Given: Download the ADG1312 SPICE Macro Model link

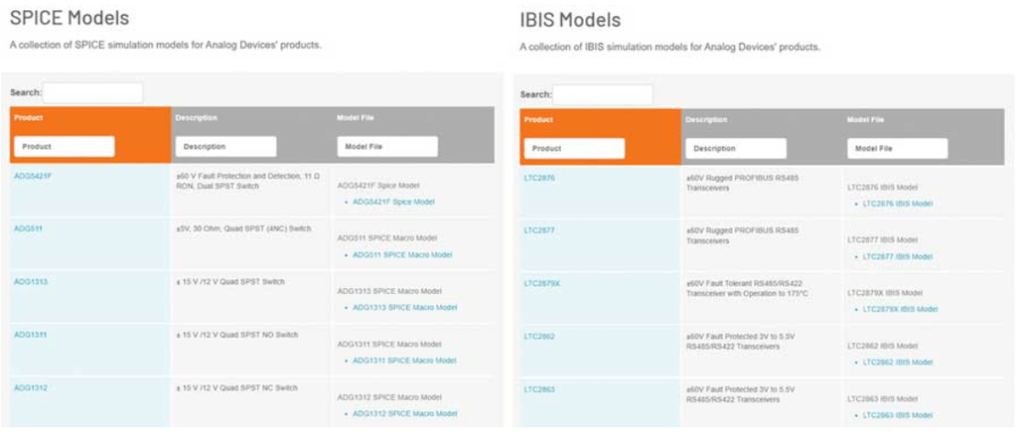Looking at the screenshot, I should [x=404, y=414].
